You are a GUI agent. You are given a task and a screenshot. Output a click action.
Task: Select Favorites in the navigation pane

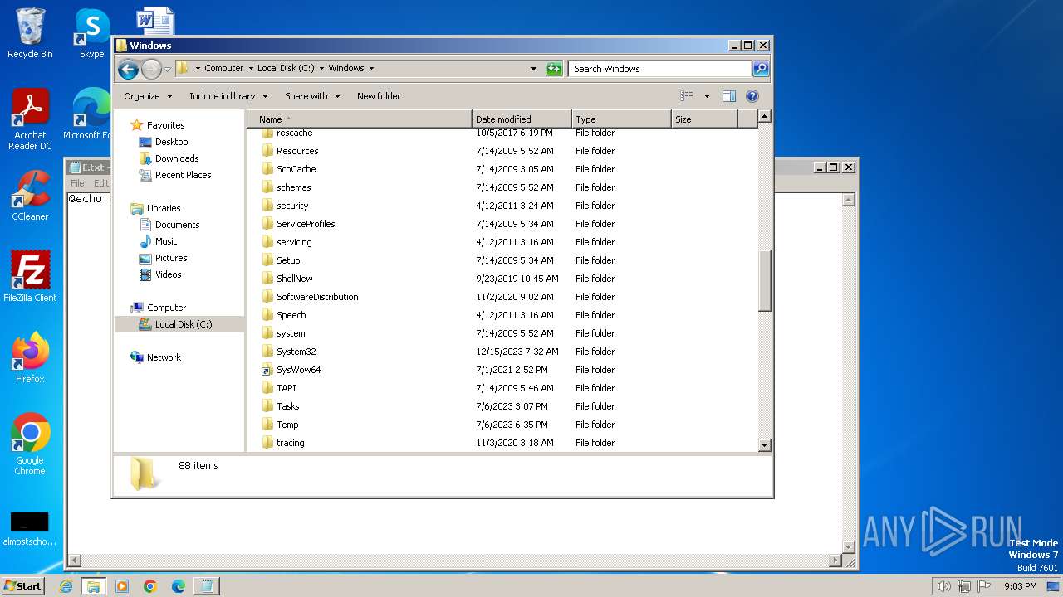[165, 125]
